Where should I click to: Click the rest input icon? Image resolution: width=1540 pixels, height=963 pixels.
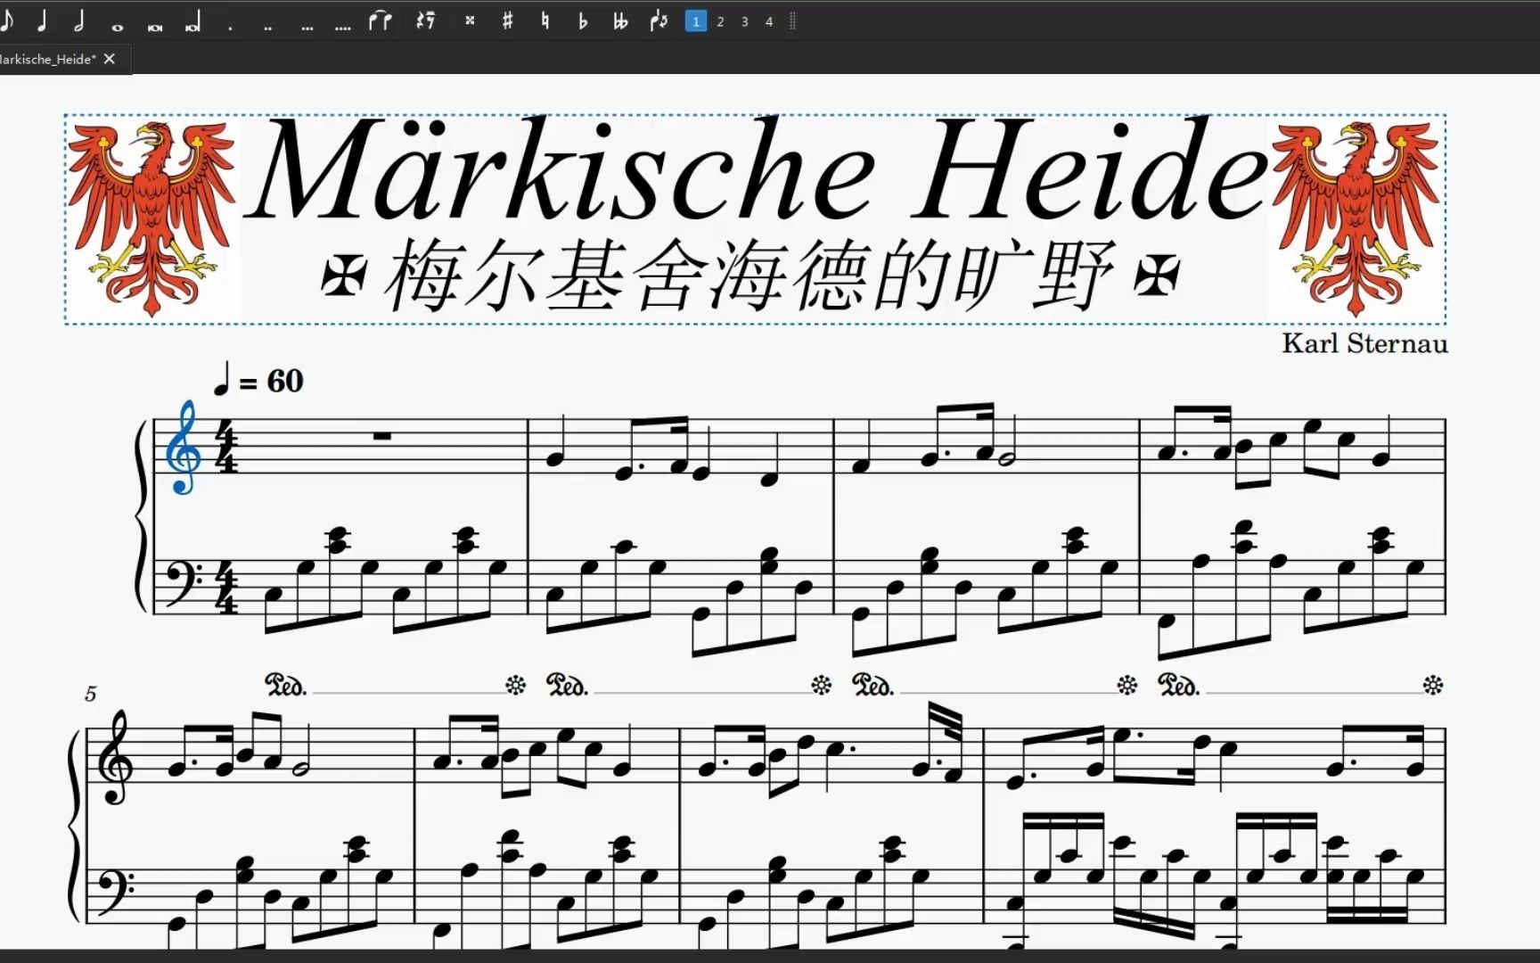pyautogui.click(x=426, y=21)
